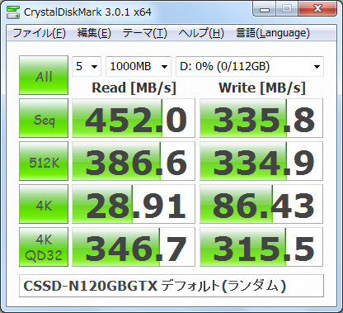Image resolution: width=343 pixels, height=313 pixels.
Task: Start the 4K QD32 test
Action: pyautogui.click(x=44, y=247)
